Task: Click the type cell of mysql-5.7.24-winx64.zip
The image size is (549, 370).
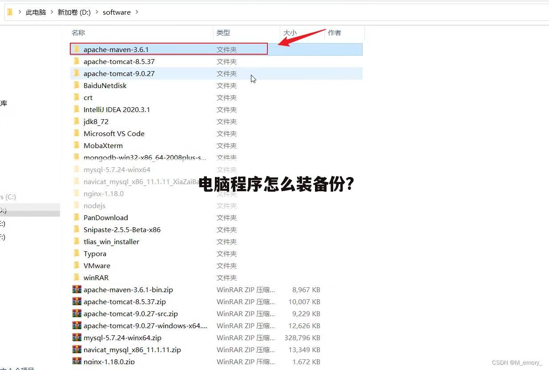Action: point(246,338)
